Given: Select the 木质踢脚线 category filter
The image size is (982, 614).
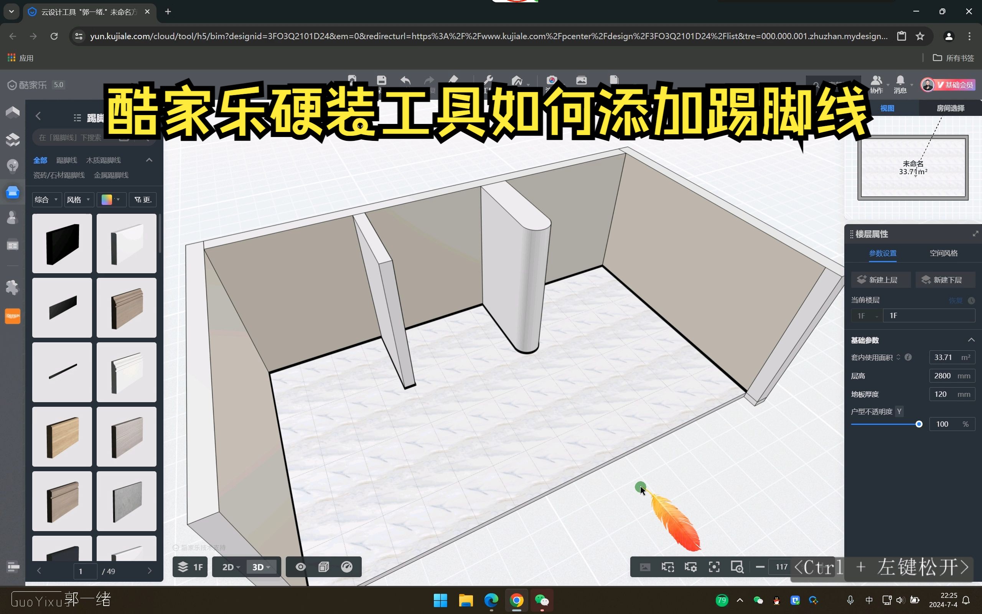Looking at the screenshot, I should [x=104, y=160].
